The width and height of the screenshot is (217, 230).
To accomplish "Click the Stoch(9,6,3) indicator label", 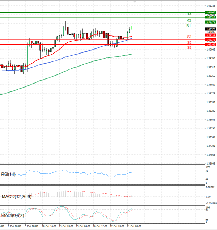I will pyautogui.click(x=13, y=216).
